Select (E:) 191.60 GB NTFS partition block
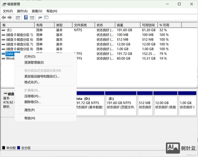198x157 pixels. coord(121,103)
